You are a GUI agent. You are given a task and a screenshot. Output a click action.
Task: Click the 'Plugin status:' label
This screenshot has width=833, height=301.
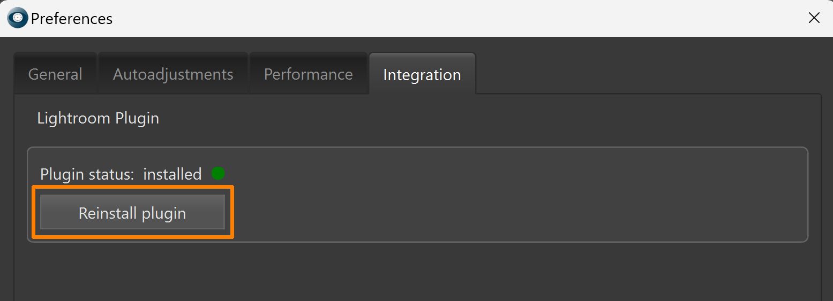pos(87,174)
